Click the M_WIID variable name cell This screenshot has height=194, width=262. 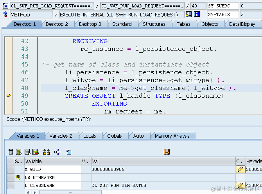point(53,169)
